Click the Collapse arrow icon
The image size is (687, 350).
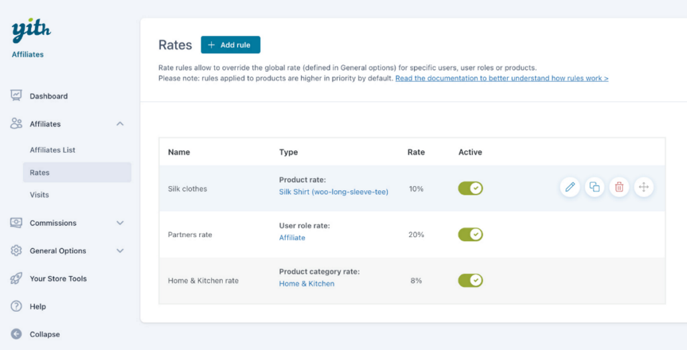(16, 334)
